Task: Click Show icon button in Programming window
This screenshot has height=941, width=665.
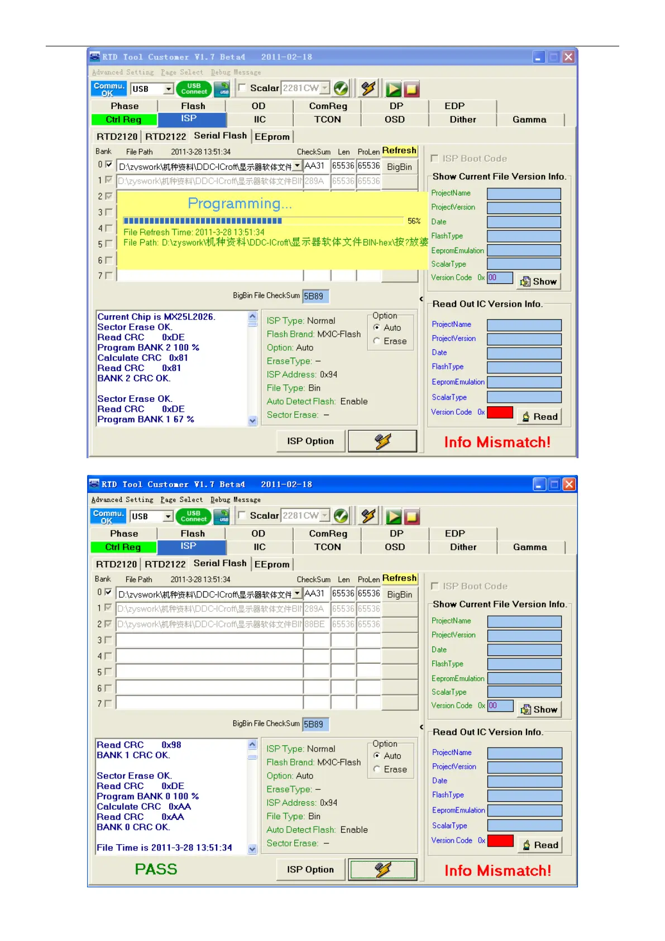Action: [538, 282]
